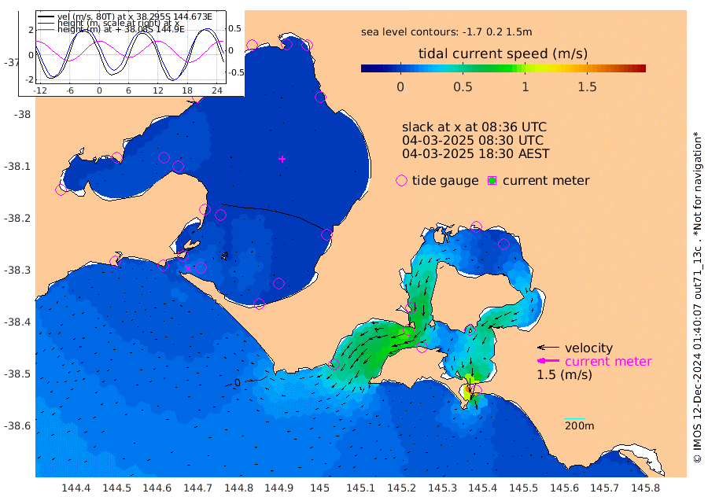Click the '145.3' longitude axis label
Viewport: 708px width, 497px height.
pyautogui.click(x=442, y=488)
